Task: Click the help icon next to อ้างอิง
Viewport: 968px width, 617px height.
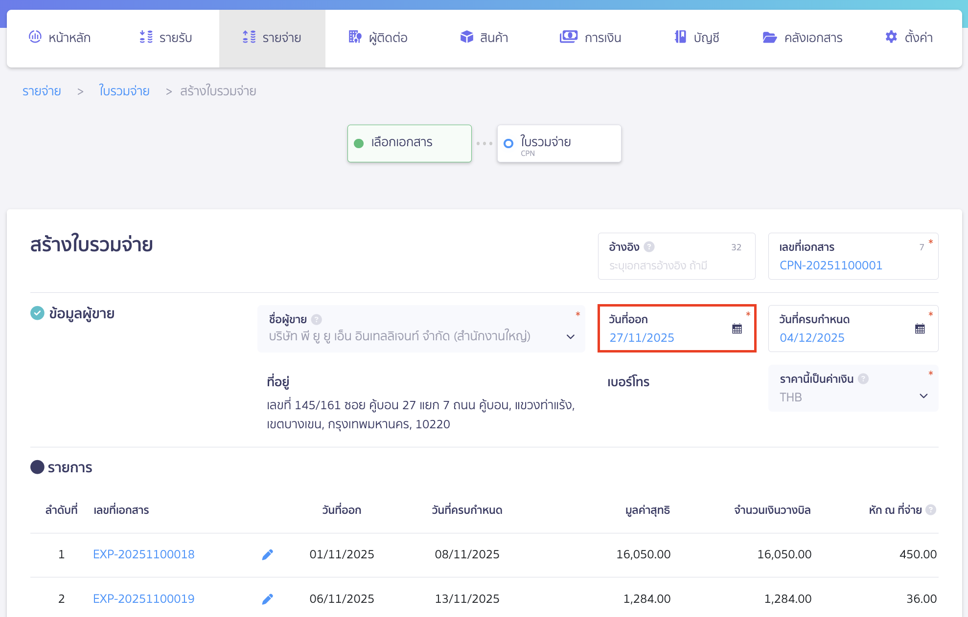Action: (649, 247)
